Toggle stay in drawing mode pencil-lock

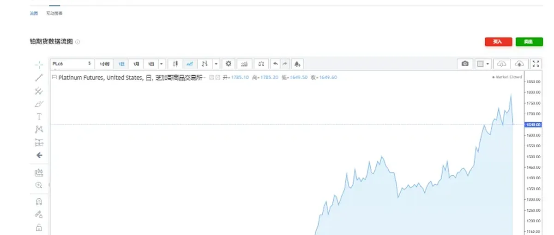[39, 214]
